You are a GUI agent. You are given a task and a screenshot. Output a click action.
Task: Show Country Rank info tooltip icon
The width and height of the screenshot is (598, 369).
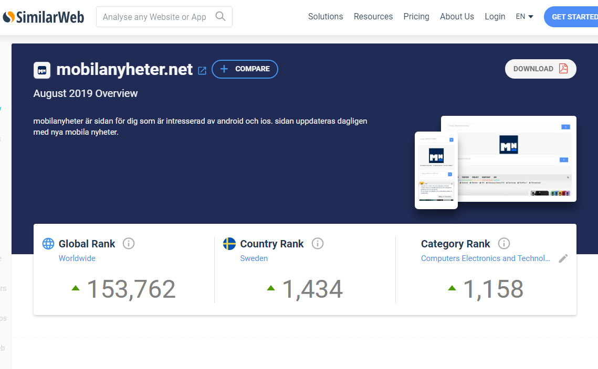click(x=317, y=243)
